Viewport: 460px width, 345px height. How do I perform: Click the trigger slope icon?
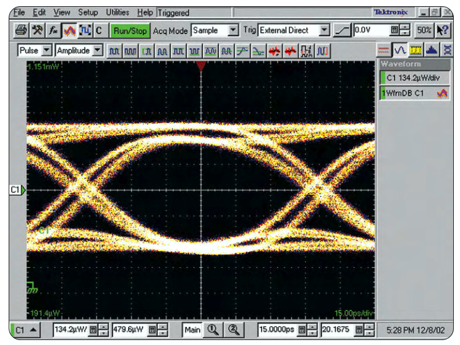[x=342, y=30]
